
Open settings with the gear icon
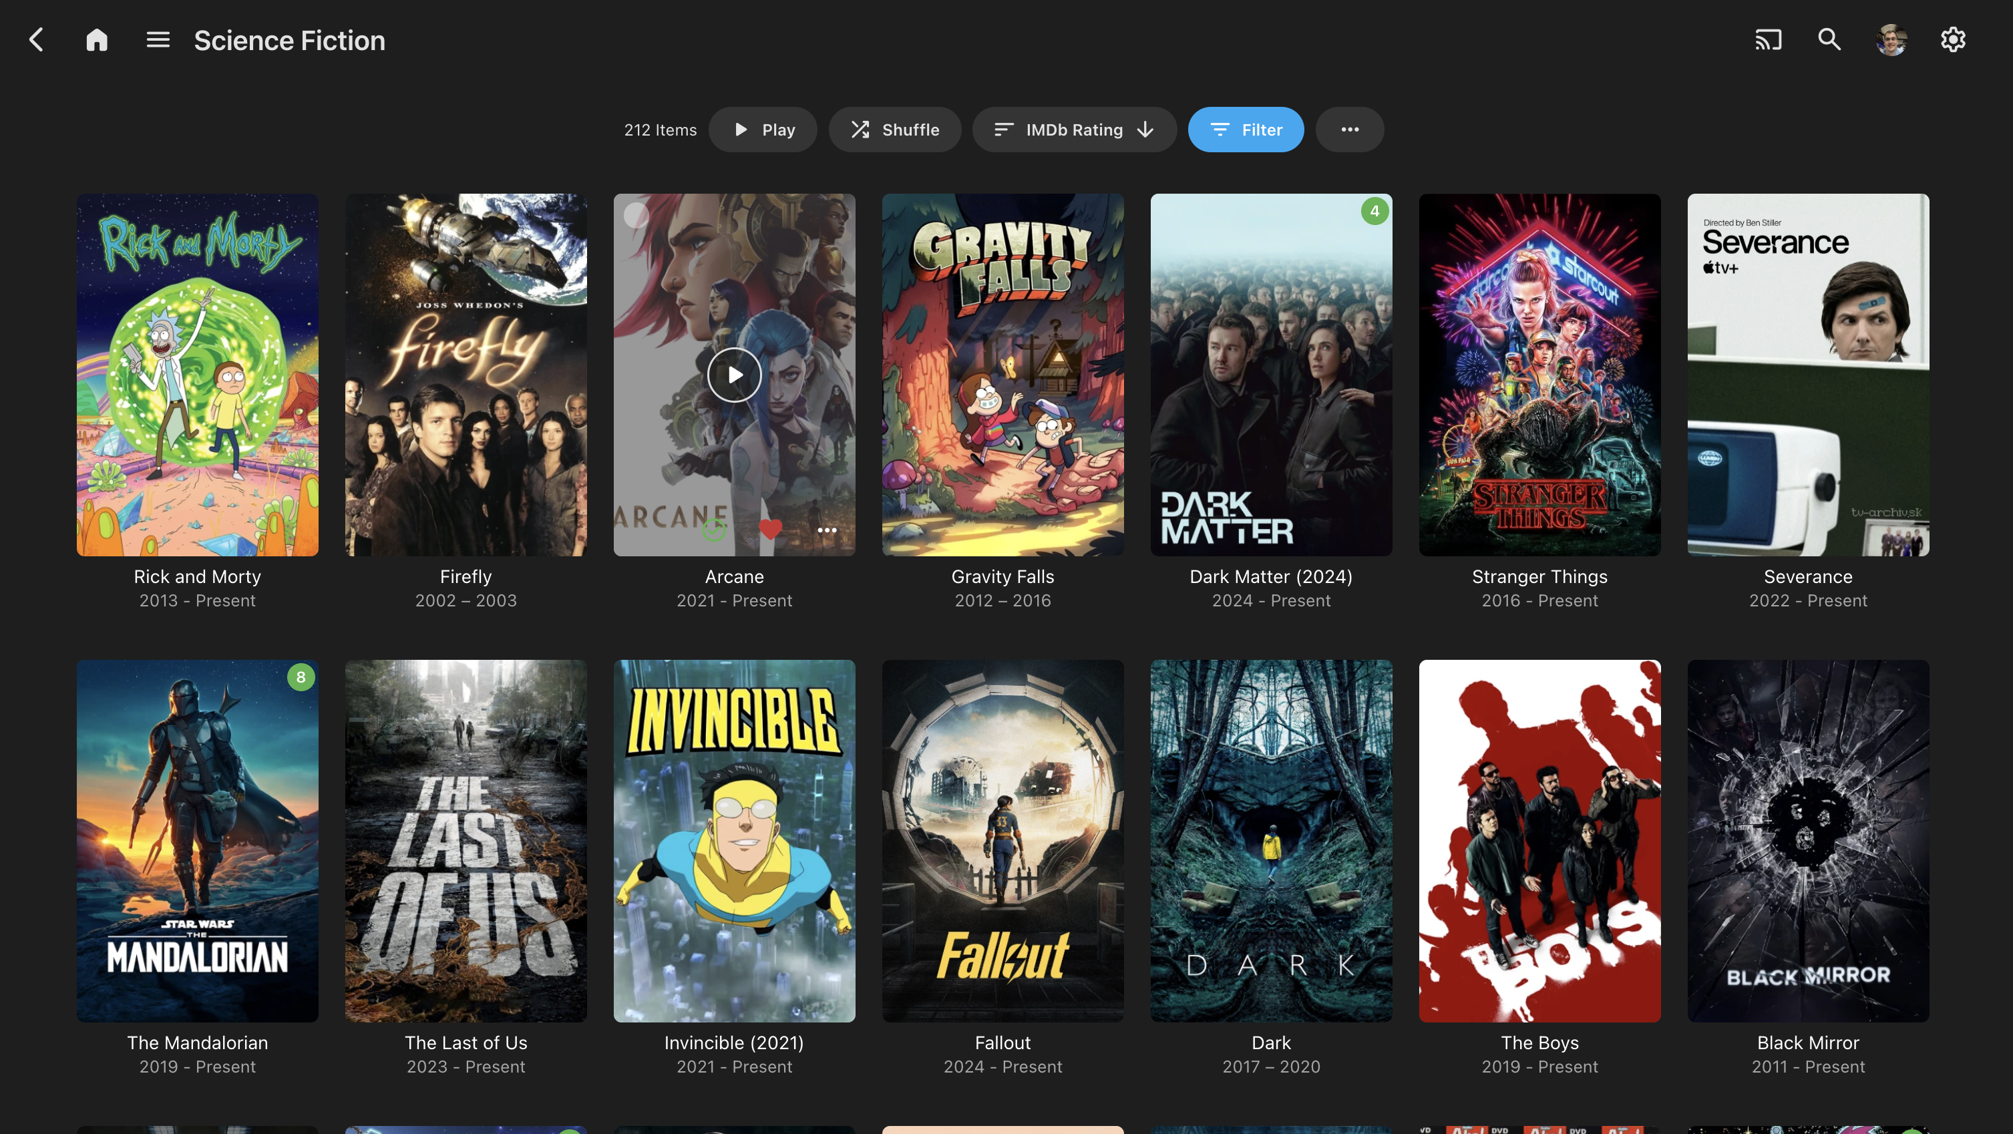click(1953, 40)
